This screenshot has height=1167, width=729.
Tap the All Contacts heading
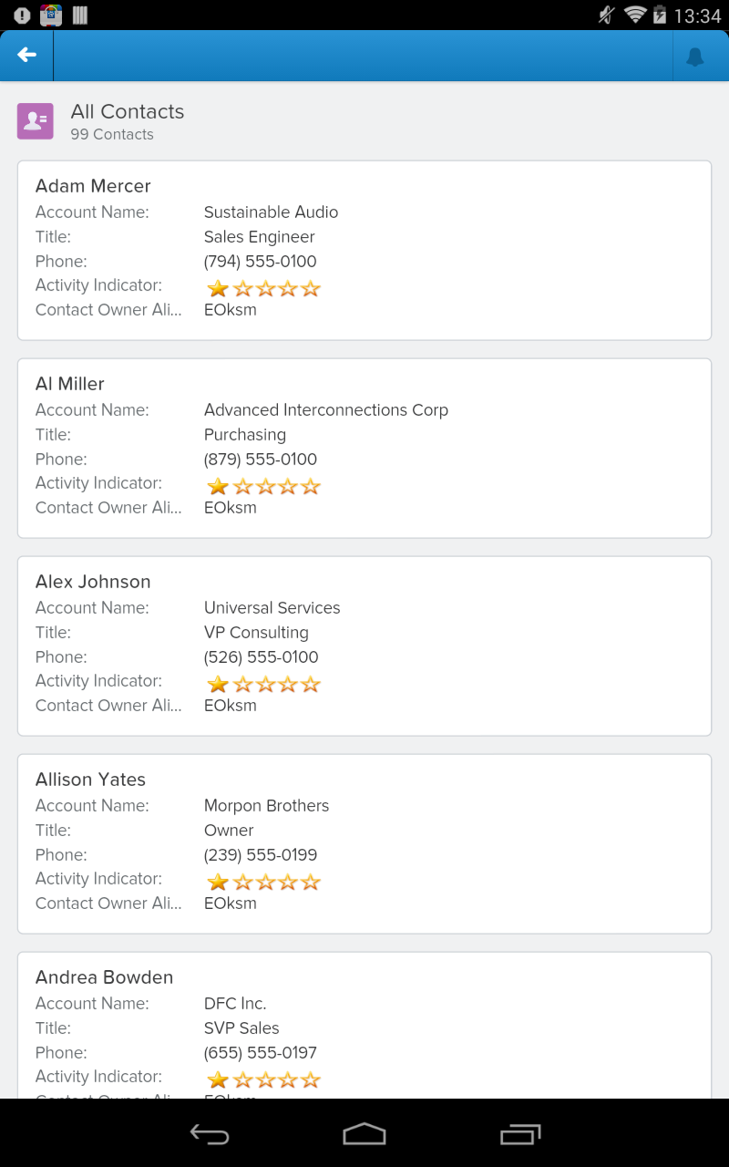(x=128, y=112)
